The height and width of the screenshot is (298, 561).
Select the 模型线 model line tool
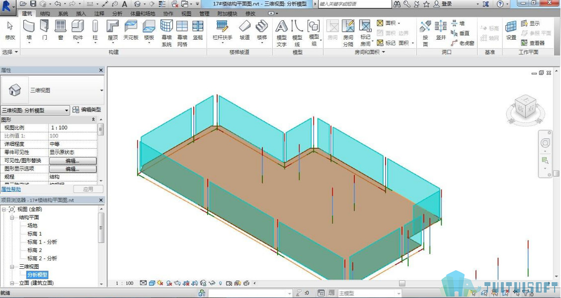tap(297, 33)
